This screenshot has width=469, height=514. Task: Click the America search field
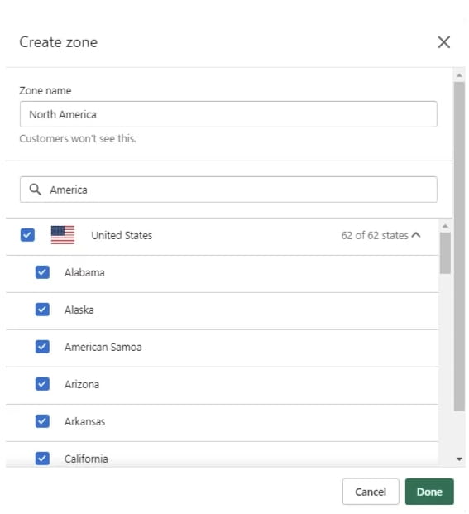click(228, 190)
